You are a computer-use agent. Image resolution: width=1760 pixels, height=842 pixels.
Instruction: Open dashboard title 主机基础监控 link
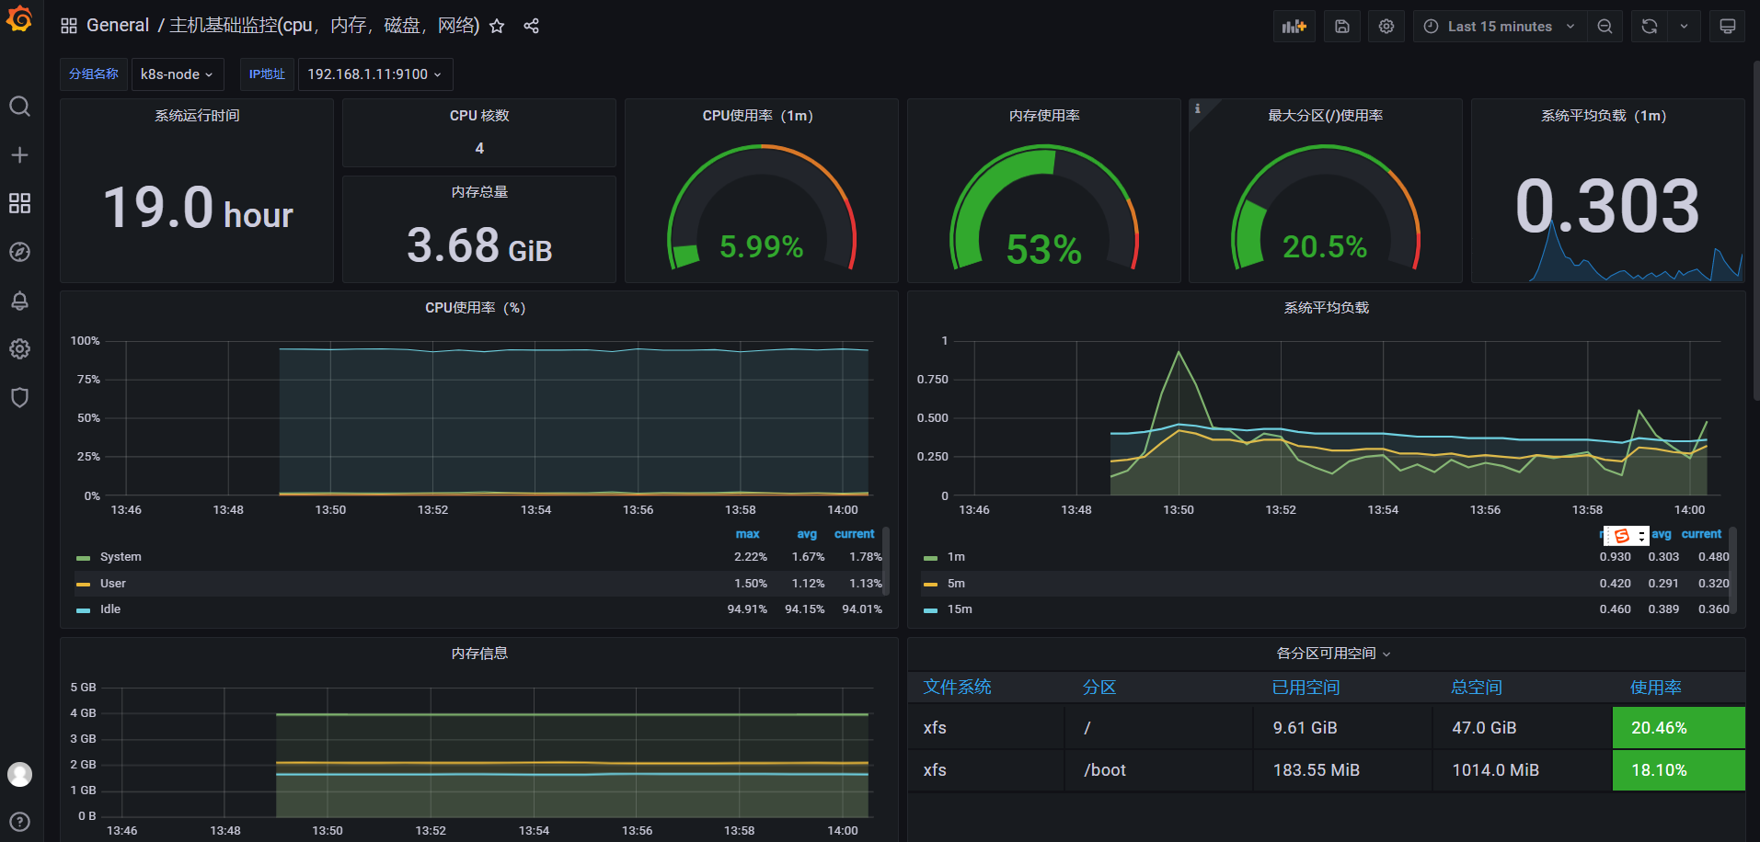click(x=324, y=26)
